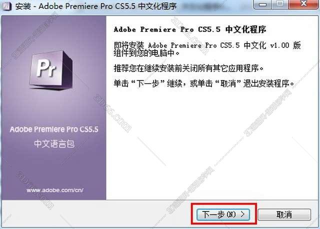320x229 pixels.
Task: Close the installer with the red X
Action: (303, 4)
